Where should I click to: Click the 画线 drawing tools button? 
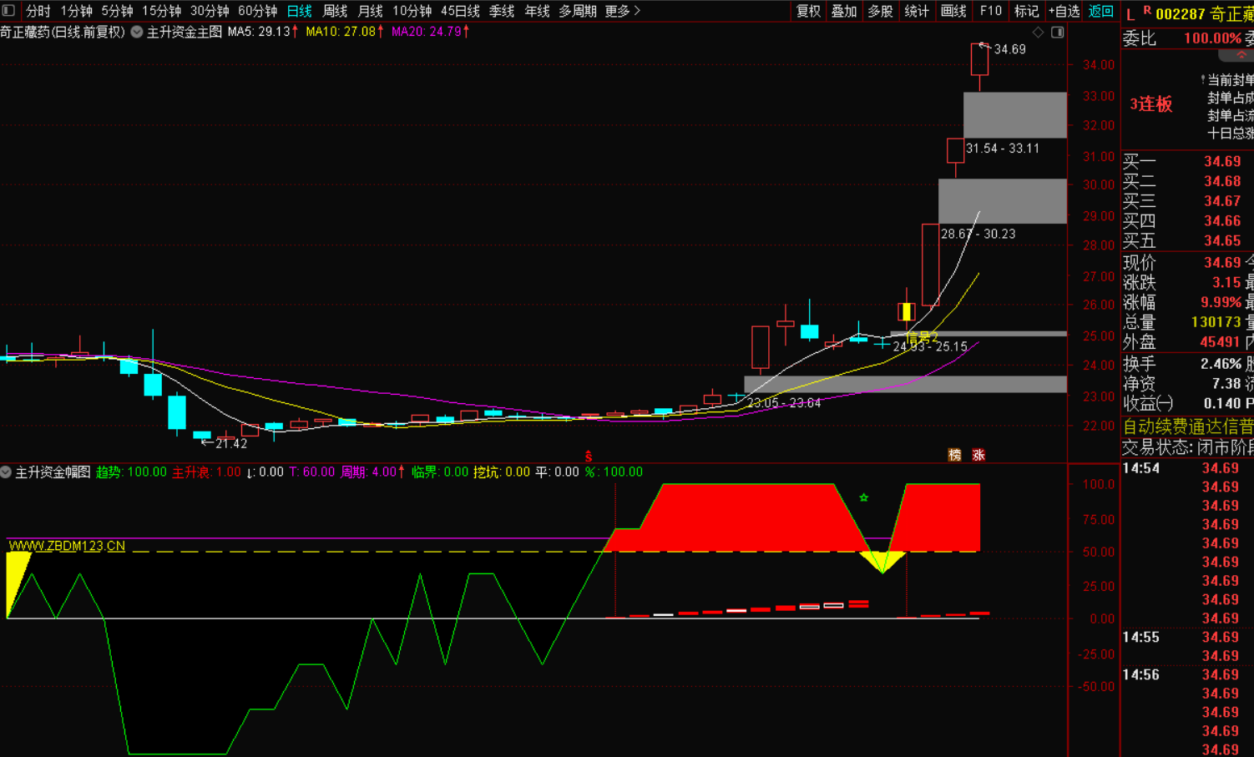pos(953,11)
